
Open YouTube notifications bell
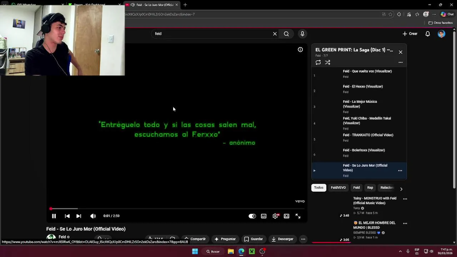[427, 34]
